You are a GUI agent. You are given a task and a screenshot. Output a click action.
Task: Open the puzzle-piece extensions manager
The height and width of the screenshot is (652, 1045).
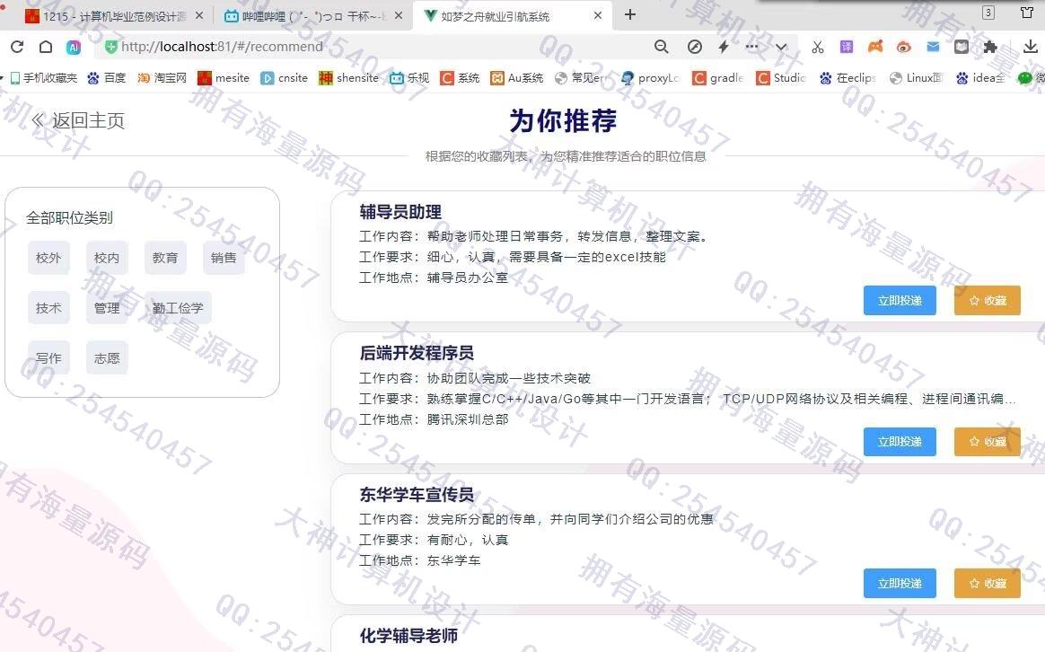click(990, 47)
